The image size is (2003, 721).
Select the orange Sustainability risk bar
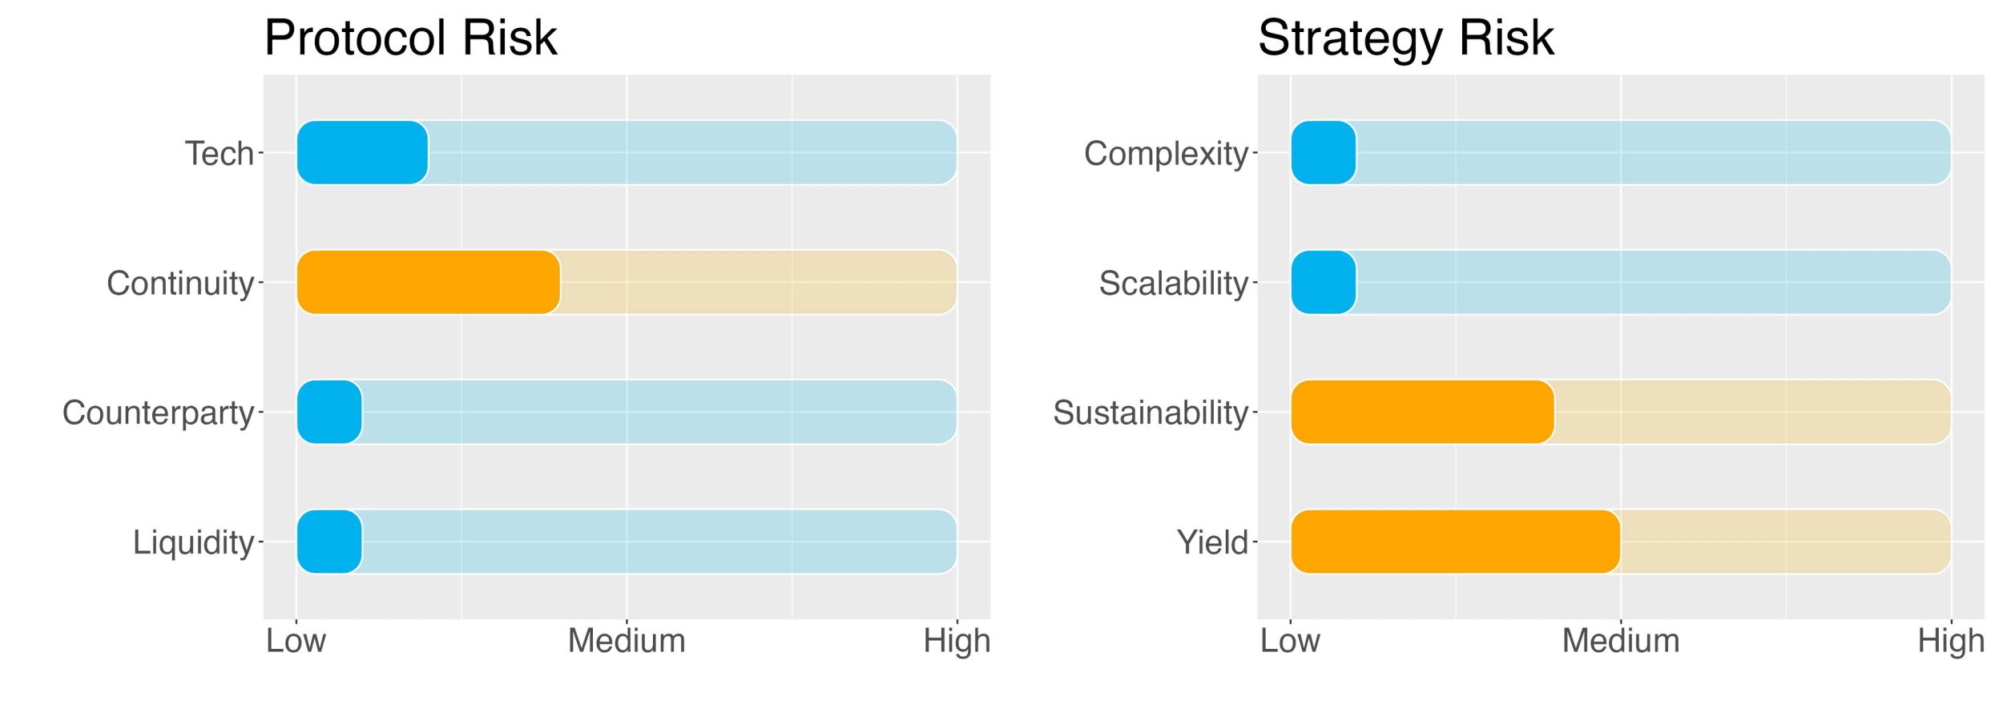click(1423, 412)
